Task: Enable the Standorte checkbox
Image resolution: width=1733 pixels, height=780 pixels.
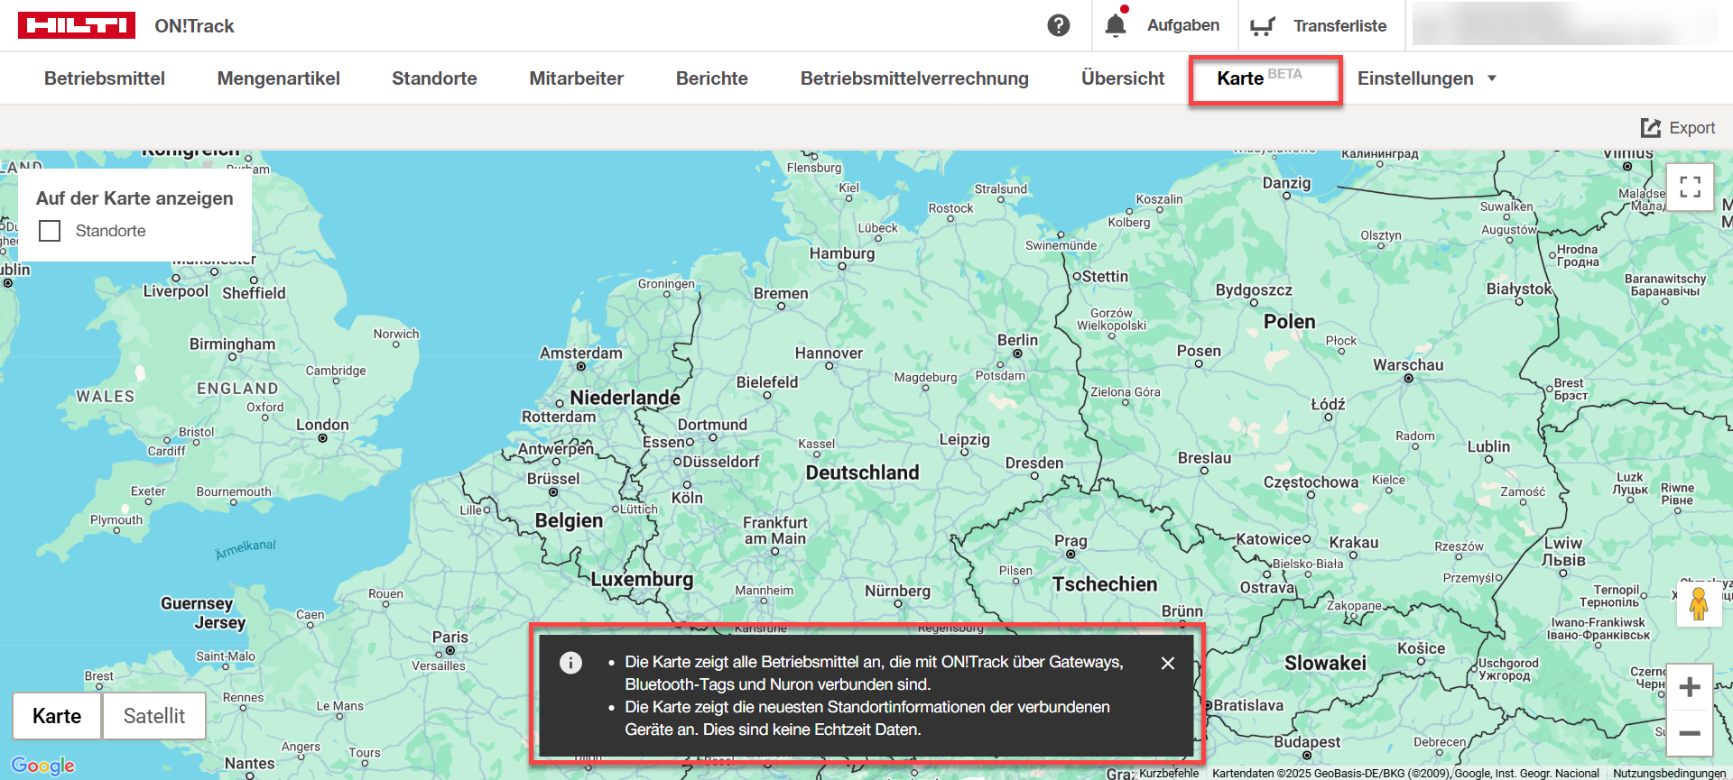Action: pos(50,231)
